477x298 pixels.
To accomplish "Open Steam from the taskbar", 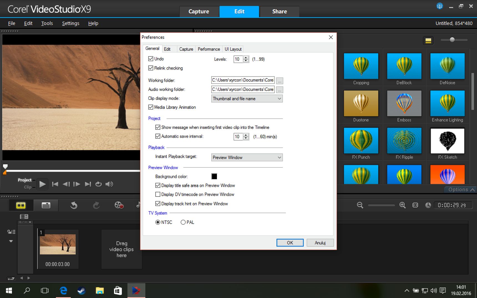I will tap(82, 291).
